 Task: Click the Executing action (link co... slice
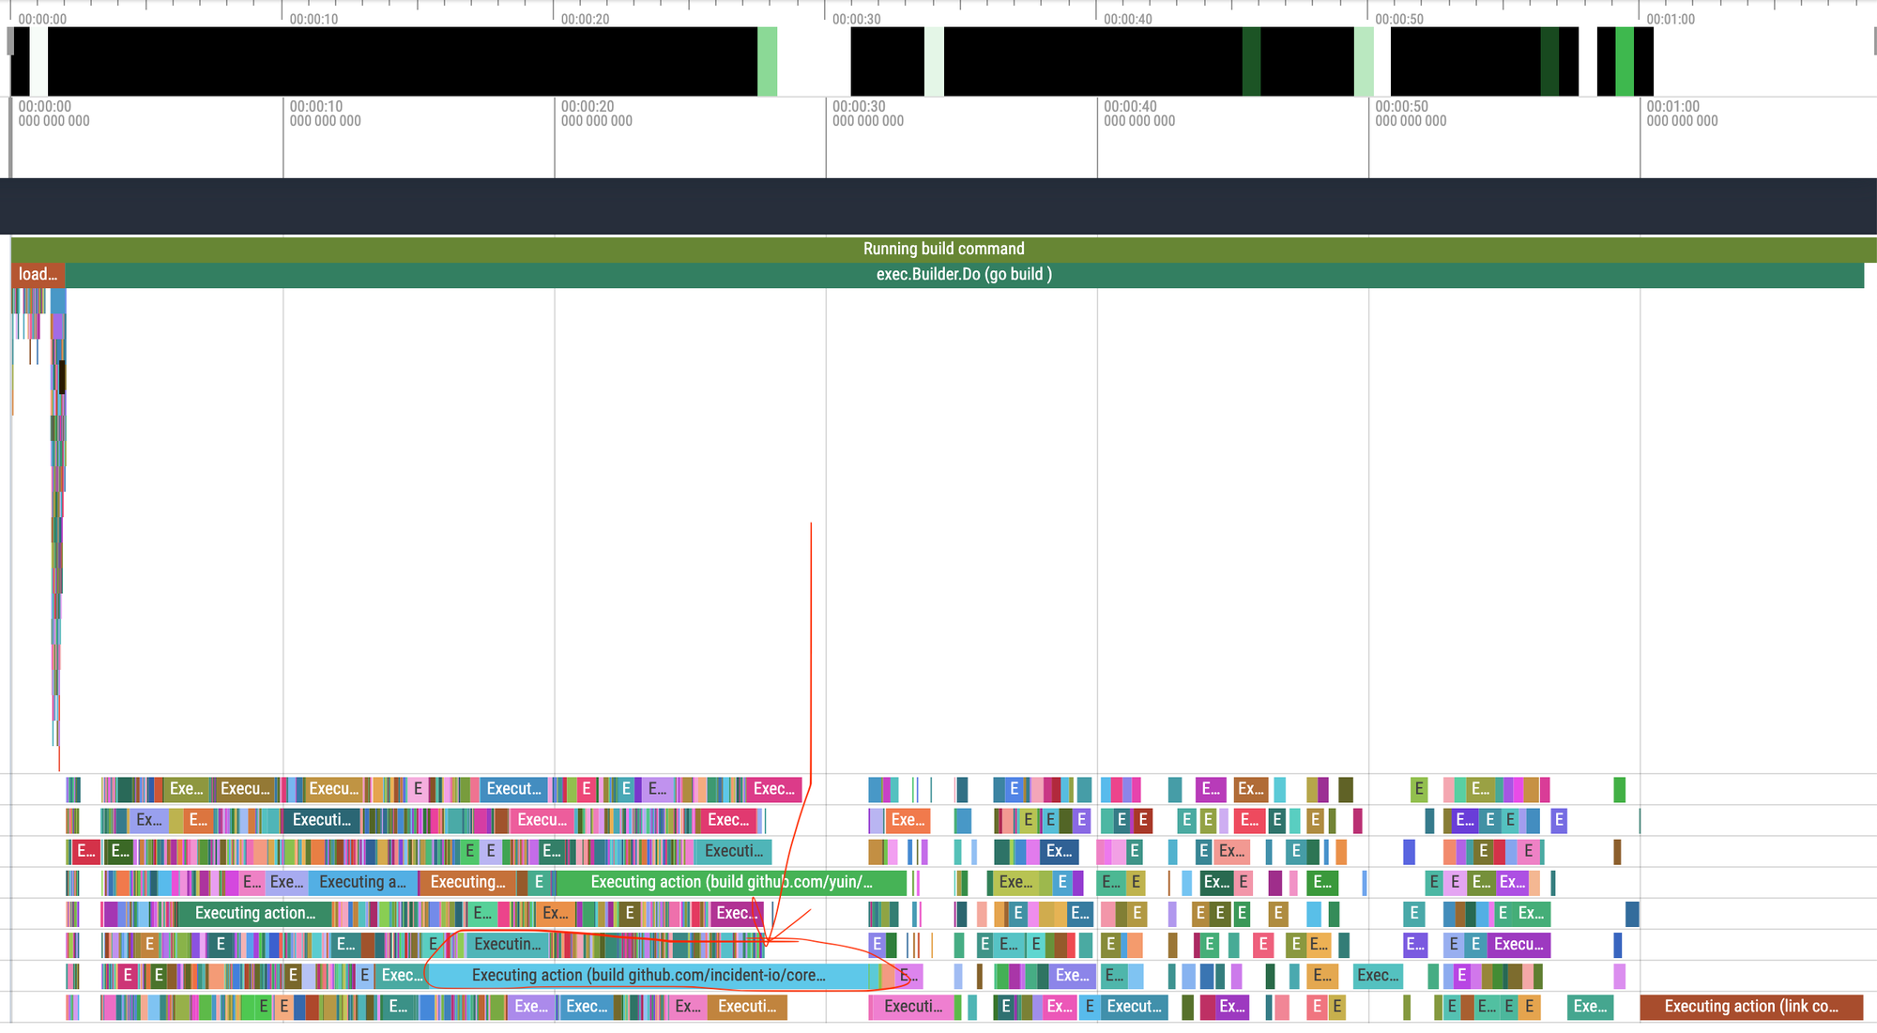pyautogui.click(x=1750, y=1007)
